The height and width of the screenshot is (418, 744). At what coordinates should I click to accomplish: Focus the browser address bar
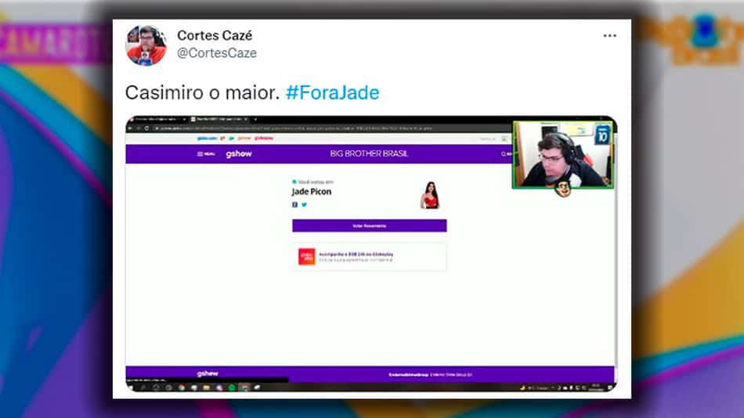coord(332,128)
